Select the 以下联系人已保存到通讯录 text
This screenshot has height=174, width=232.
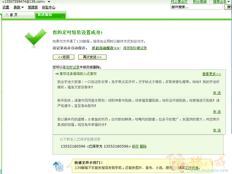(x=80, y=139)
